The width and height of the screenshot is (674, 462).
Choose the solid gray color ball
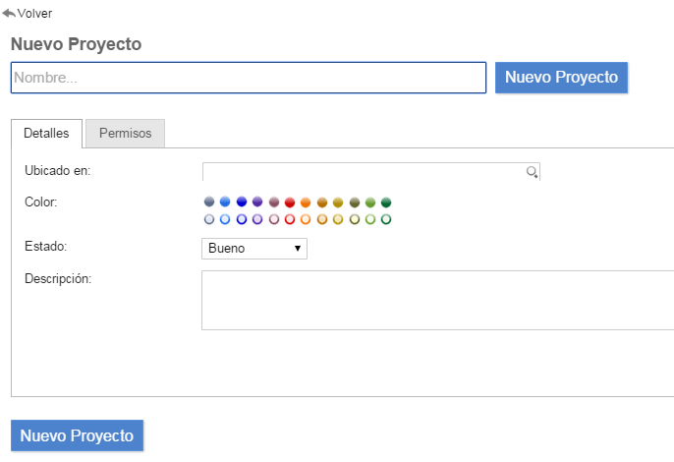pos(209,202)
